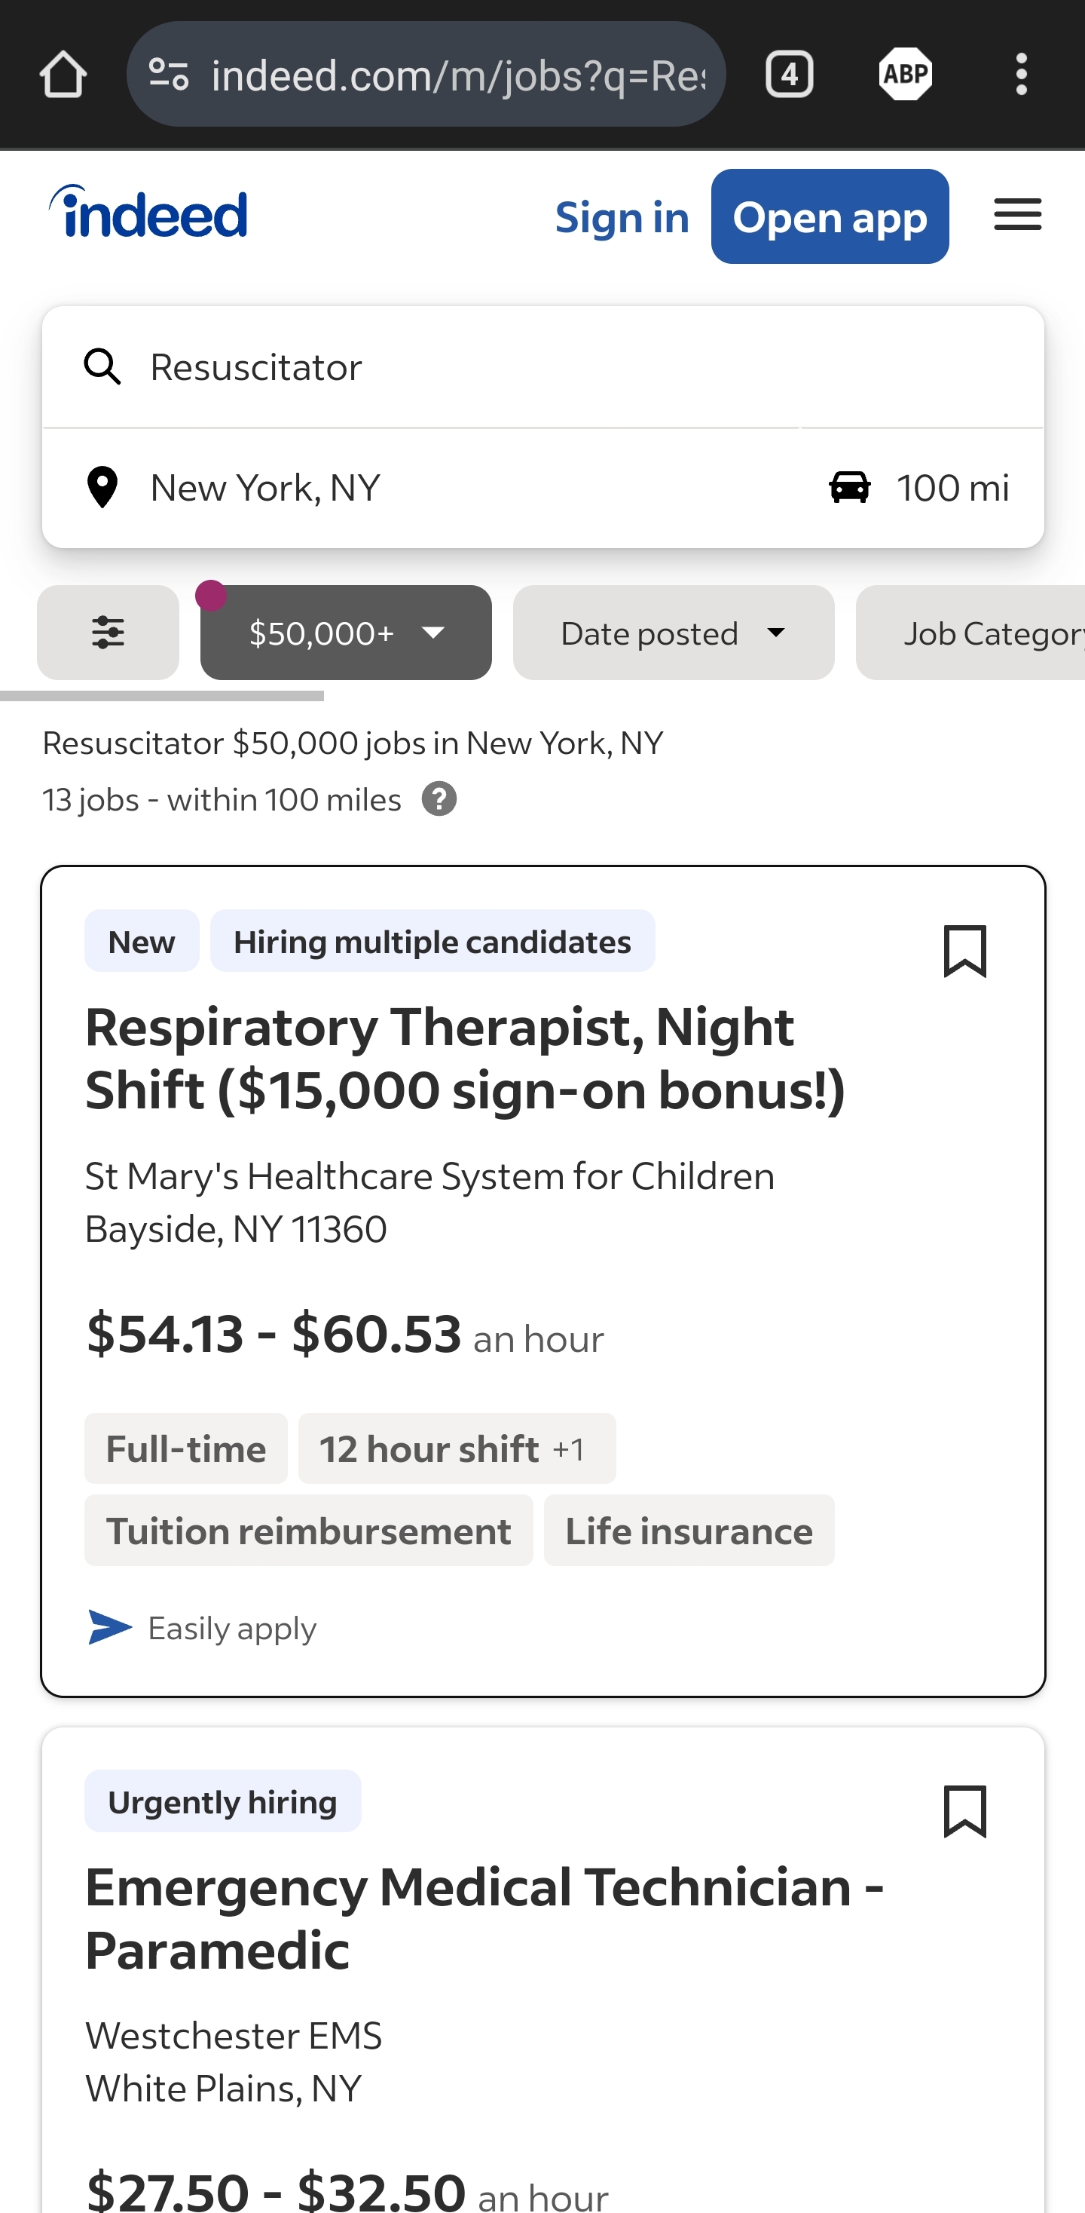Bookmark the Respiratory Therapist job

click(965, 951)
